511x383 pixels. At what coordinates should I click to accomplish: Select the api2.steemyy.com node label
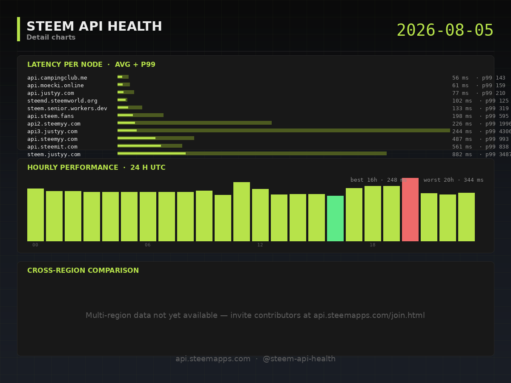(54, 124)
